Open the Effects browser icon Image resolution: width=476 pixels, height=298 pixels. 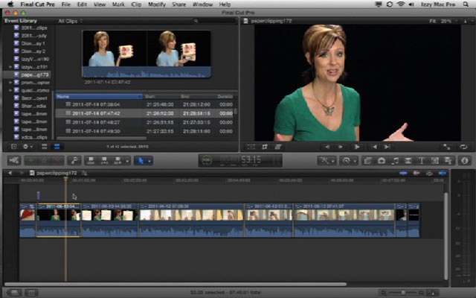click(x=367, y=161)
